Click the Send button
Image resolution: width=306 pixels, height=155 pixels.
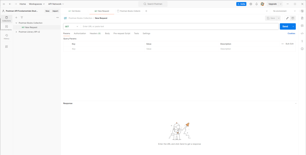point(285,27)
